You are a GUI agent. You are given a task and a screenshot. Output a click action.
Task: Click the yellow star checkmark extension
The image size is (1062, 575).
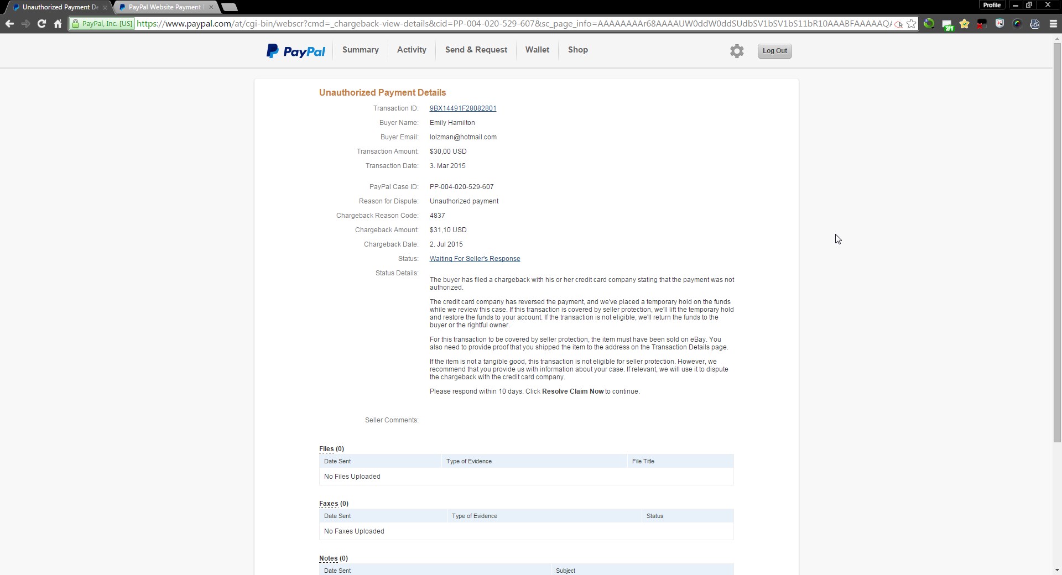(x=964, y=24)
